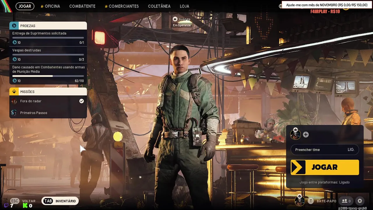
Task: Click the Vespas destruídas progress bar
Action: click(48, 55)
